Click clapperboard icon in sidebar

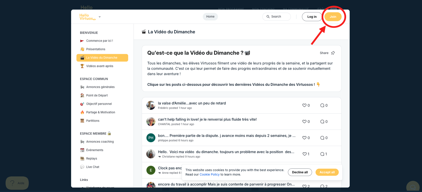[82, 58]
